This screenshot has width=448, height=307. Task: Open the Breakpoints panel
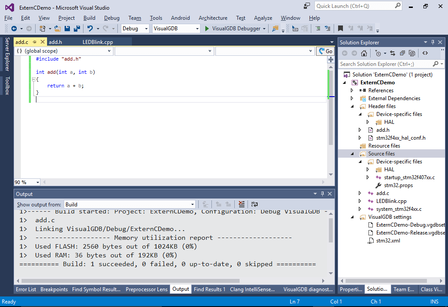point(54,289)
